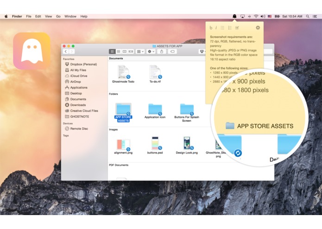
Task: Insert numbered list in the note
Action: (230, 28)
